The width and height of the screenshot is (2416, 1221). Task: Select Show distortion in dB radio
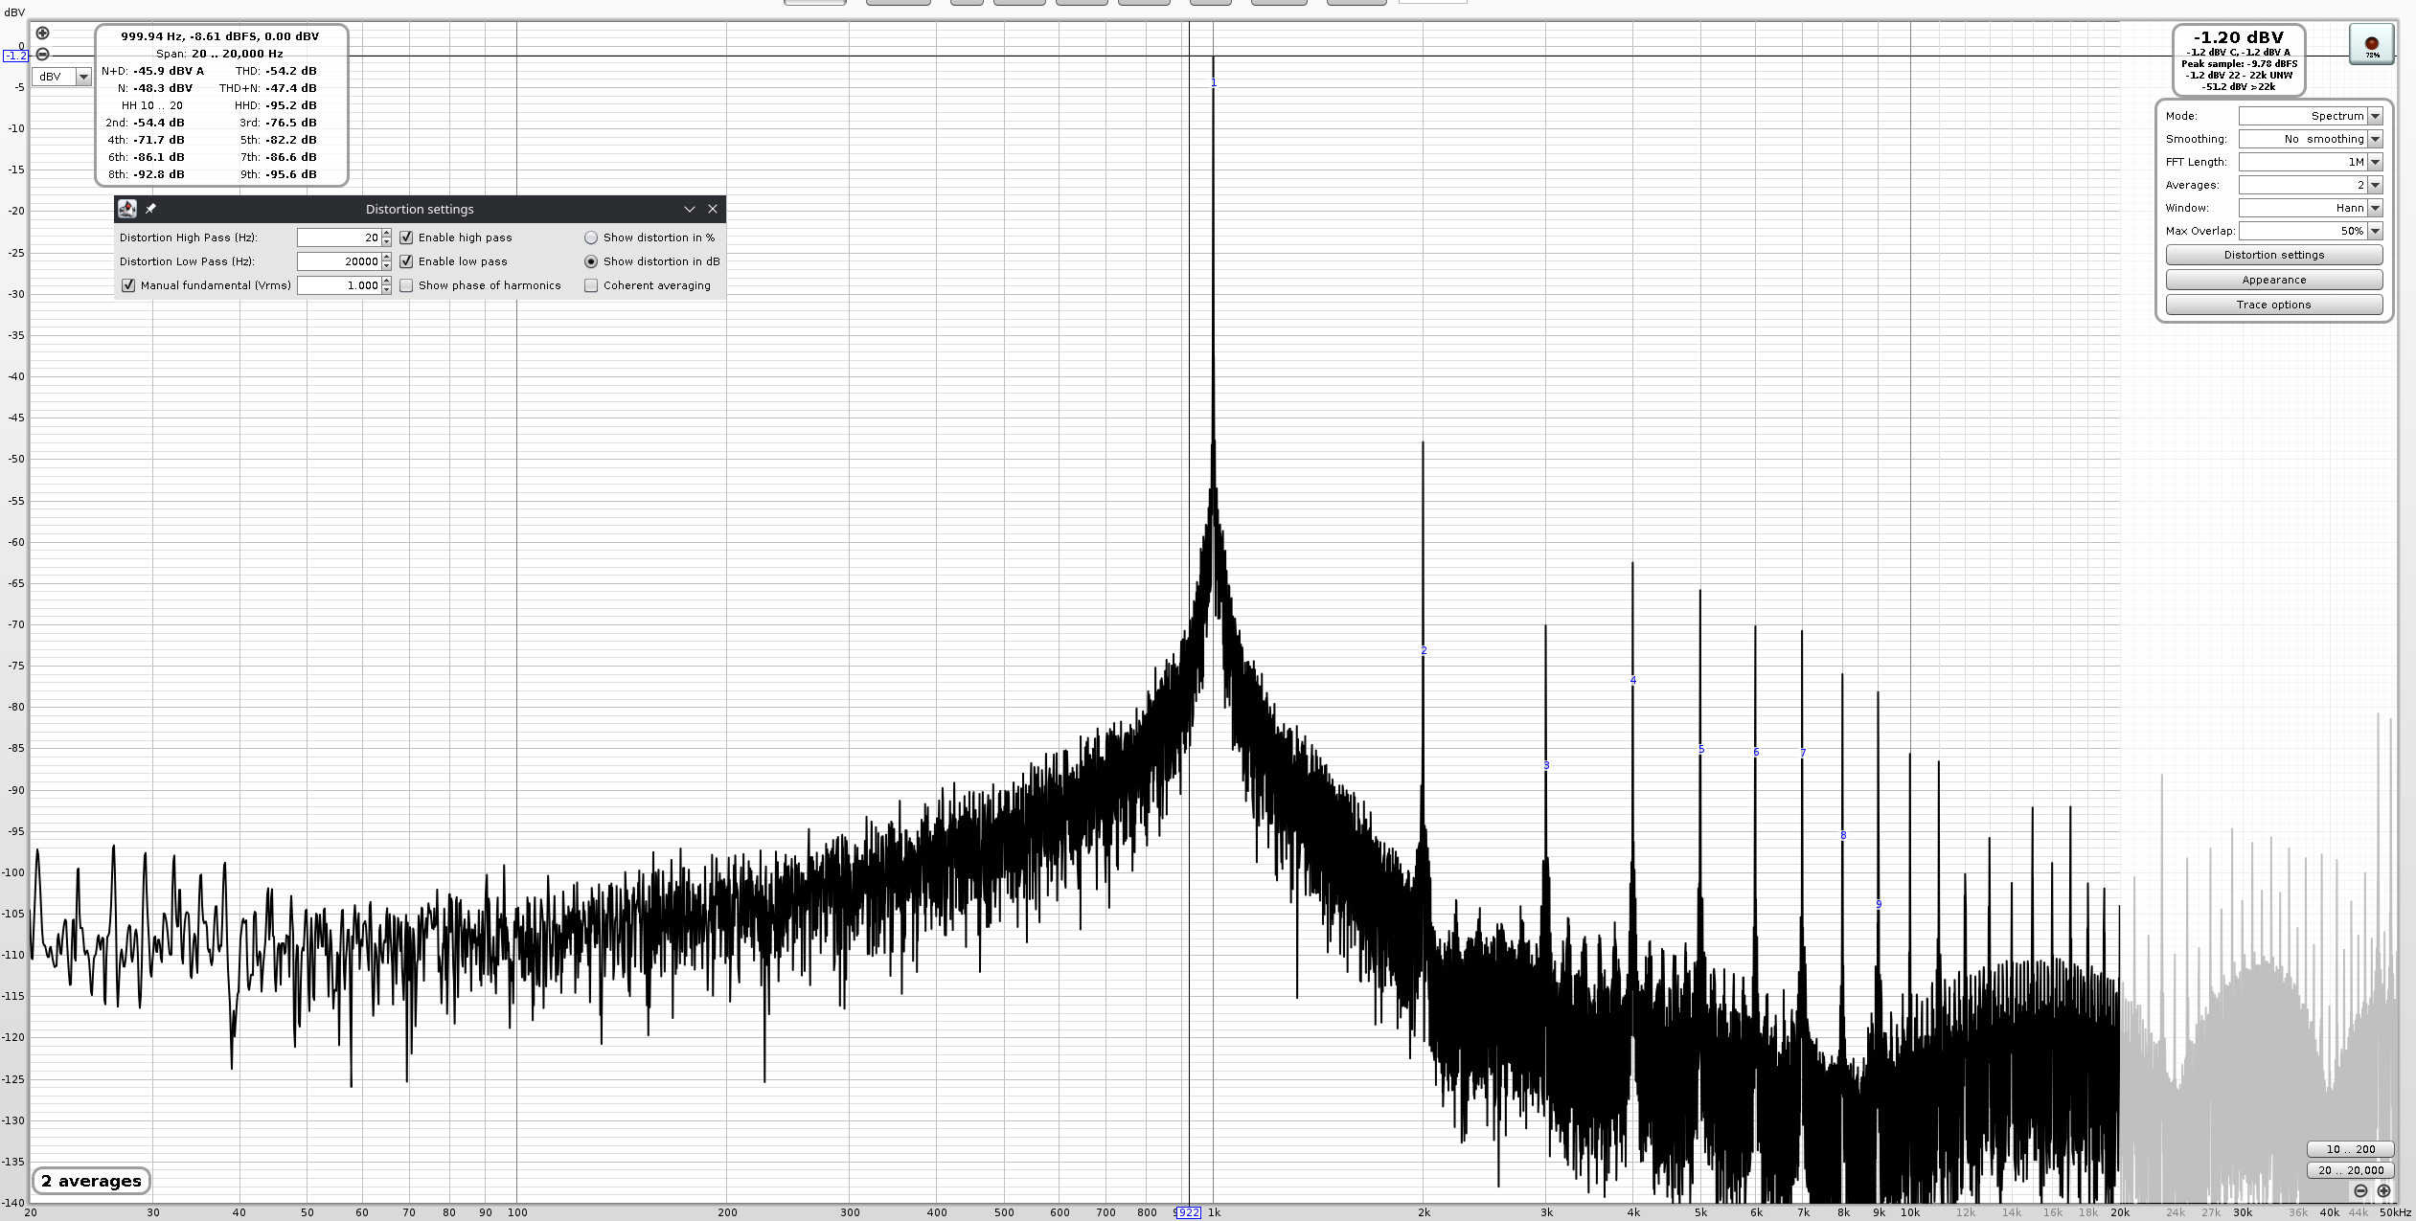[591, 261]
